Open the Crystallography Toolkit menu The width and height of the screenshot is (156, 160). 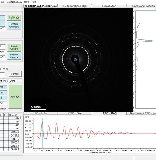(18, 2)
